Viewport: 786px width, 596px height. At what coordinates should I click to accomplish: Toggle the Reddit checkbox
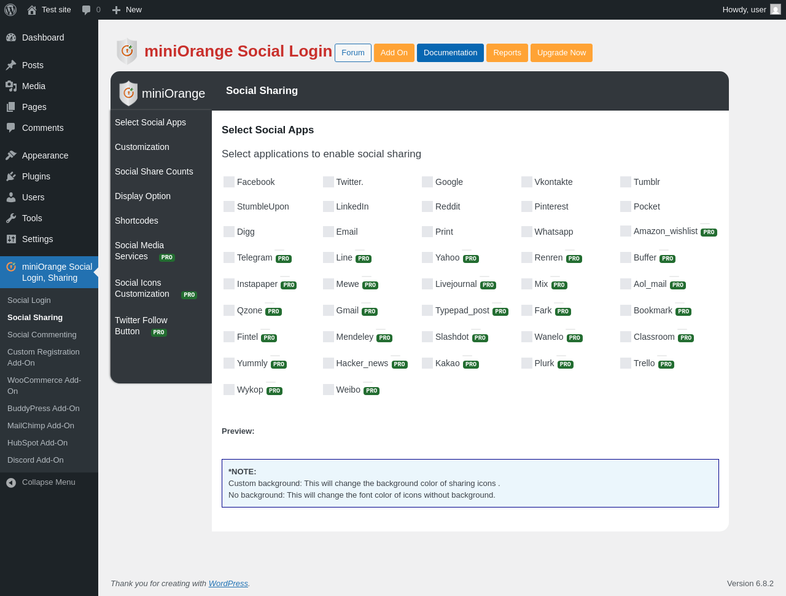coord(427,206)
